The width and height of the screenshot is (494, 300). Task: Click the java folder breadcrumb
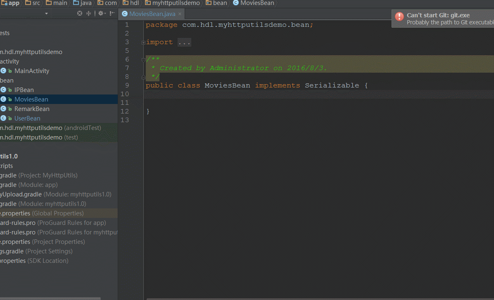click(86, 3)
